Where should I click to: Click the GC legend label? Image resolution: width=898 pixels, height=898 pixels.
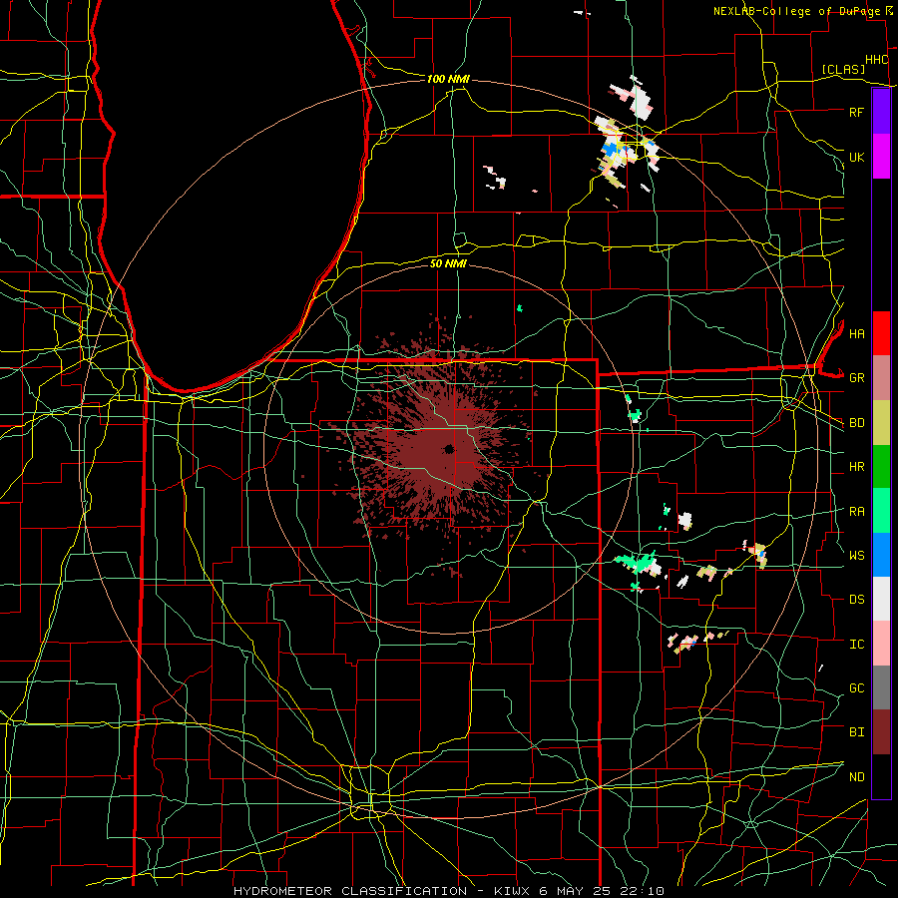(x=856, y=687)
